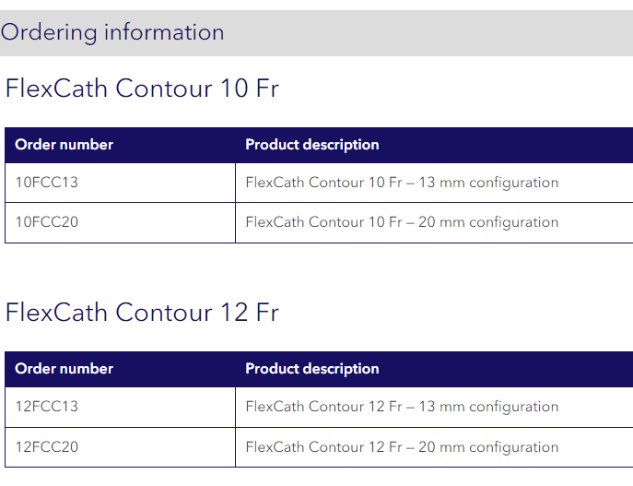Click the 12FCC13 order number cell

(x=47, y=407)
